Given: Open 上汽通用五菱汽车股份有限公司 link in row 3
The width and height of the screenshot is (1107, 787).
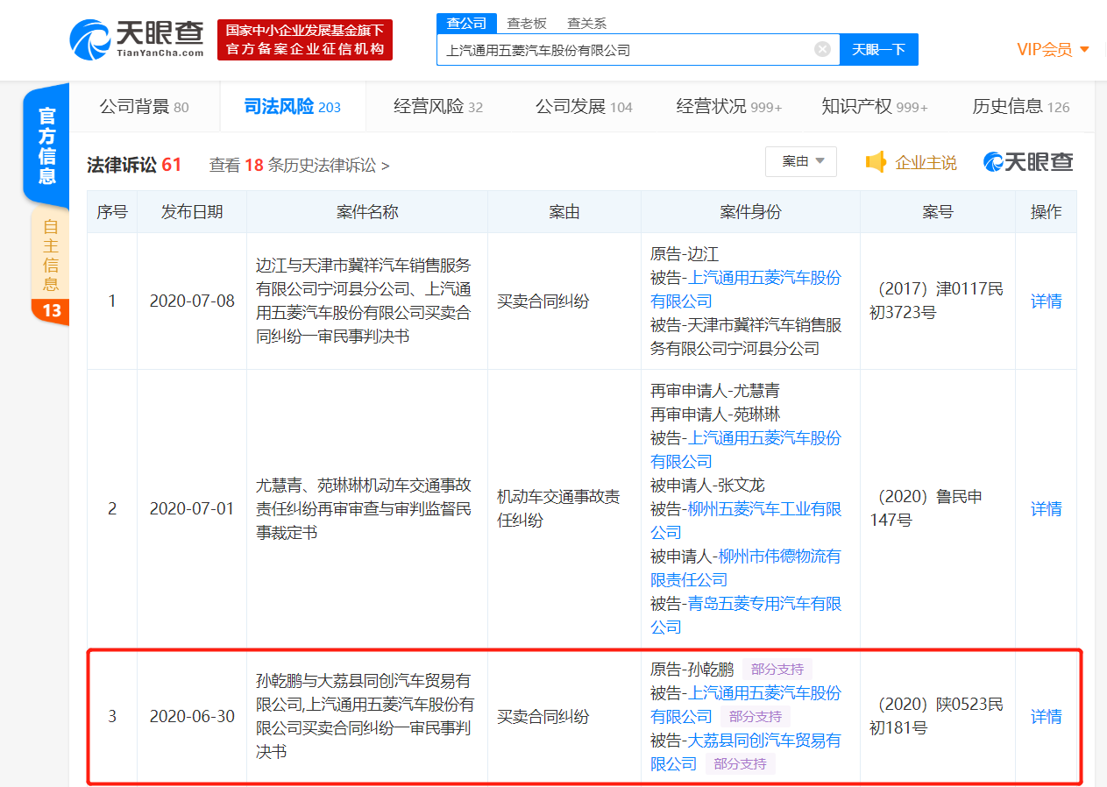Looking at the screenshot, I should coord(746,705).
